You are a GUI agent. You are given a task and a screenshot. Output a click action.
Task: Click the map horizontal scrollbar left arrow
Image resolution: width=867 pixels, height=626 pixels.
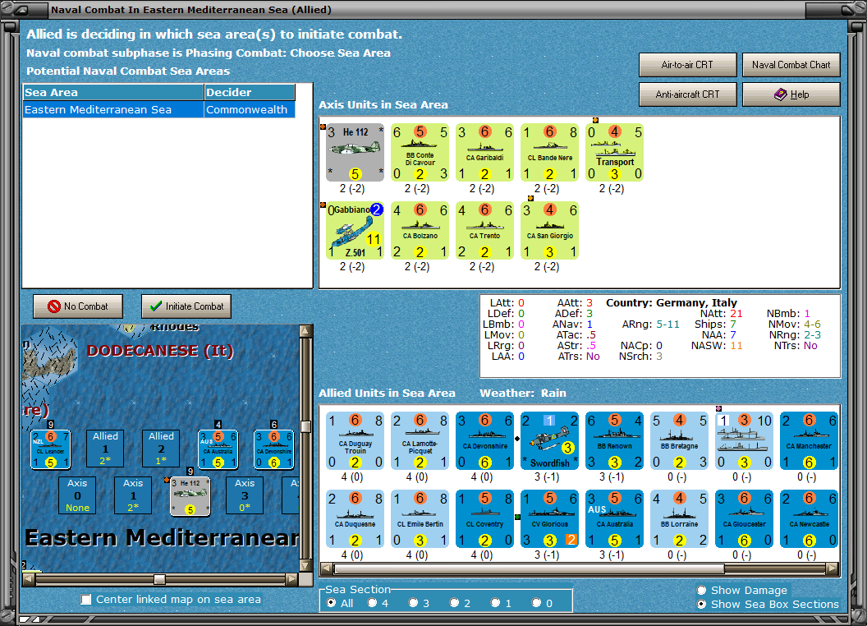tap(28, 579)
